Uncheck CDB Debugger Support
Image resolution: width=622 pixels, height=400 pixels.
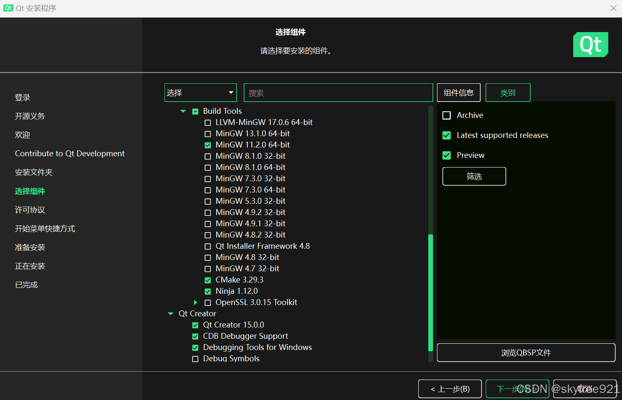(195, 336)
